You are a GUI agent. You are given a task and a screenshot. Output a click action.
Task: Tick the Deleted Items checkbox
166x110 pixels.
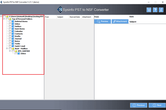[10, 21]
